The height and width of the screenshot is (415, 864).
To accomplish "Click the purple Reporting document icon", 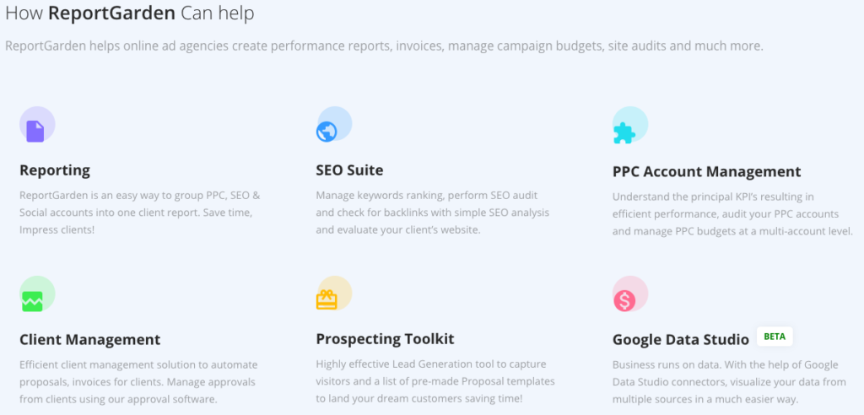I will pyautogui.click(x=35, y=132).
